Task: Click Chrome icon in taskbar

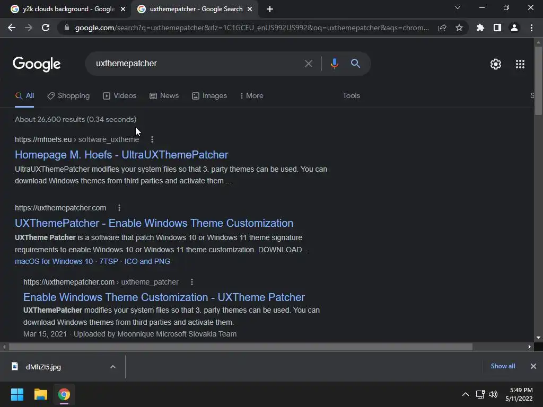Action: [x=64, y=394]
